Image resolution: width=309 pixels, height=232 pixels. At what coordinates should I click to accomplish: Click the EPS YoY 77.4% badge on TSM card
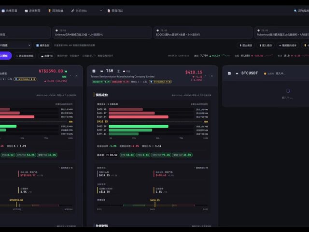pyautogui.click(x=161, y=155)
